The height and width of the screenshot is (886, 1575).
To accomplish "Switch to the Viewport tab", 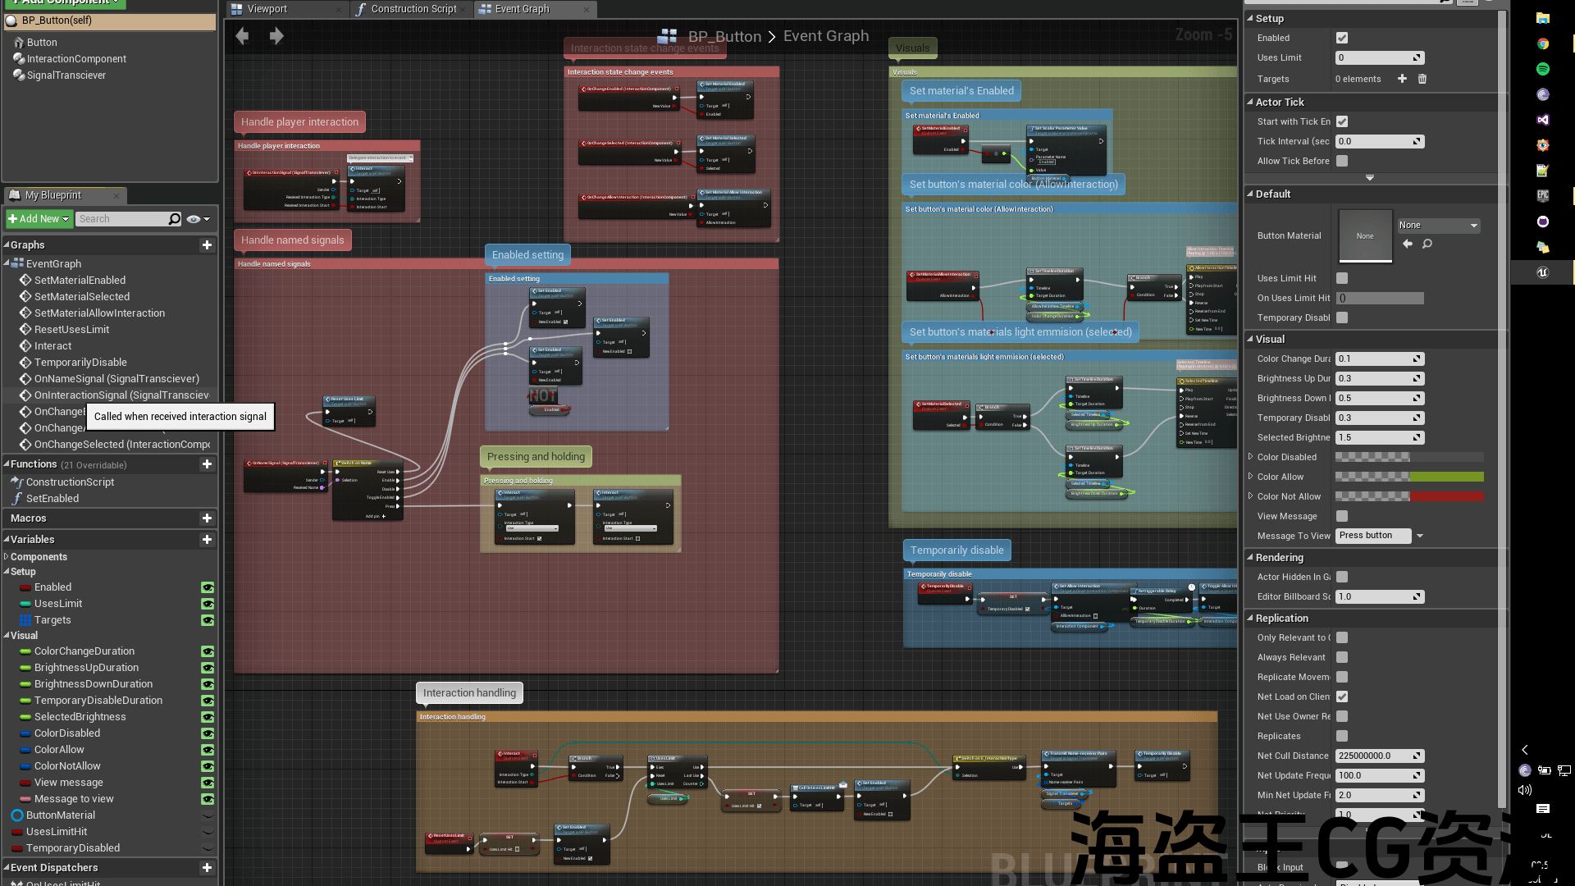I will tap(267, 9).
